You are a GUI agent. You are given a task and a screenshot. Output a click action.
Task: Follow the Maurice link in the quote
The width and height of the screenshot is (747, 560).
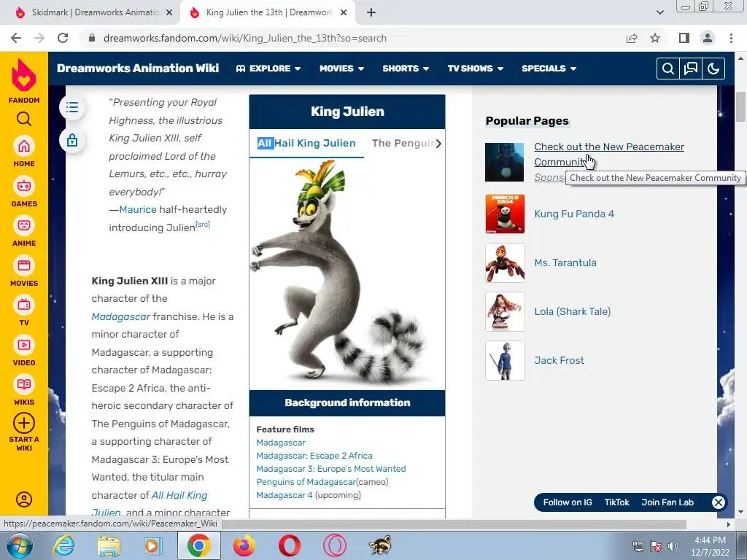point(138,209)
